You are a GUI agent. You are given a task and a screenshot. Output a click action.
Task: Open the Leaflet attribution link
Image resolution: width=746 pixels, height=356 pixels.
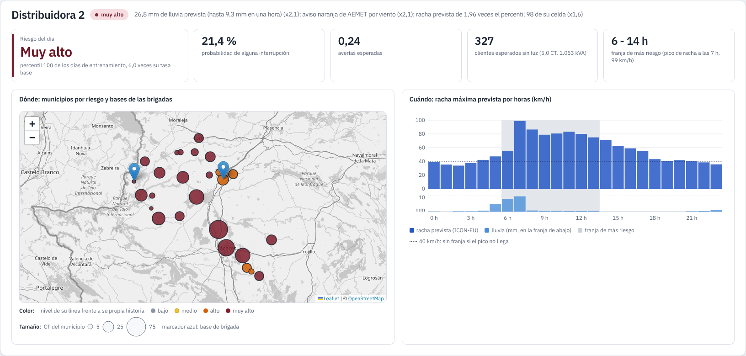coord(328,298)
